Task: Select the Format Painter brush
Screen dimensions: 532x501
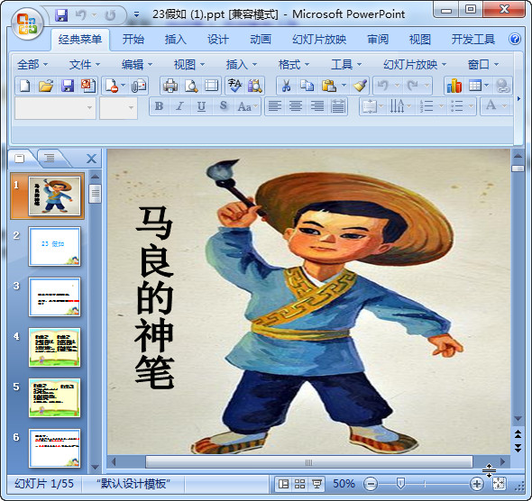Action: 360,86
